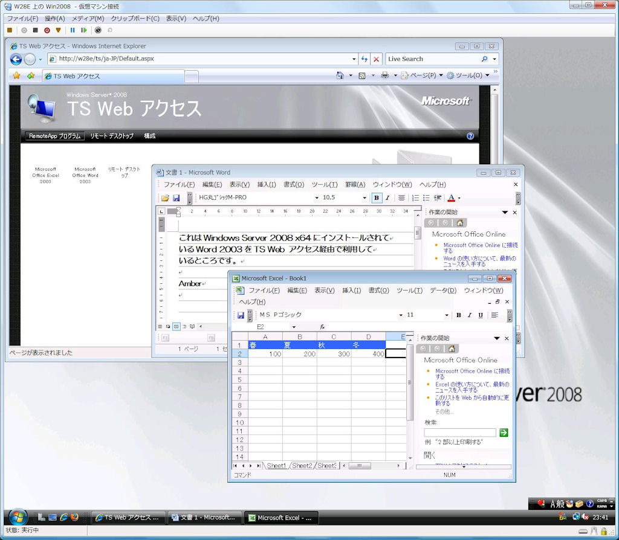Click the Pause button in VM toolbar
Screen dimensions: 619x540
coord(73,30)
